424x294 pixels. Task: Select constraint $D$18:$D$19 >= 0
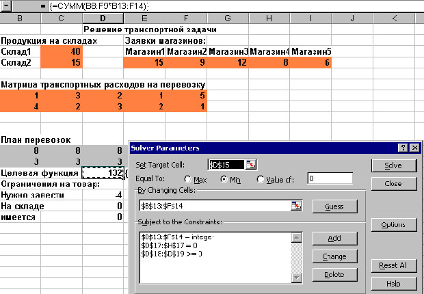click(x=172, y=254)
